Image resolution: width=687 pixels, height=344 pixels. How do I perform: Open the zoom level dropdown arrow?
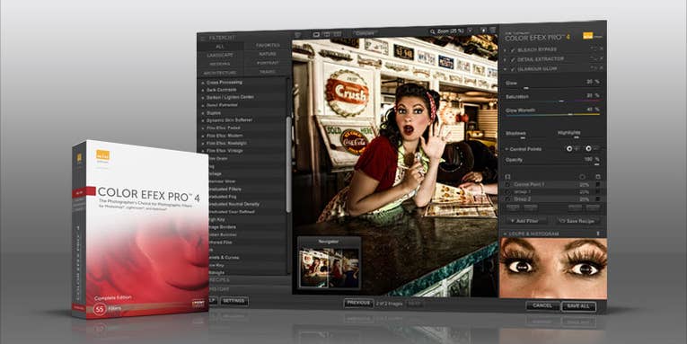click(470, 31)
